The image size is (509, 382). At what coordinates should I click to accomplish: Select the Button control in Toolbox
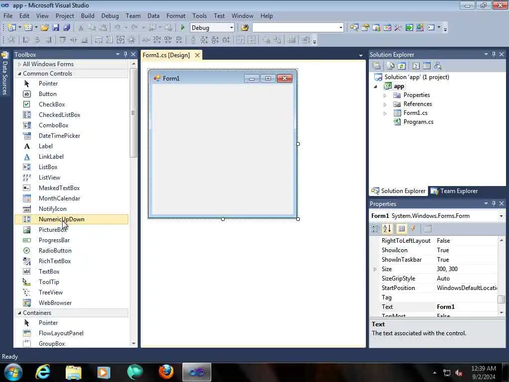72,94
